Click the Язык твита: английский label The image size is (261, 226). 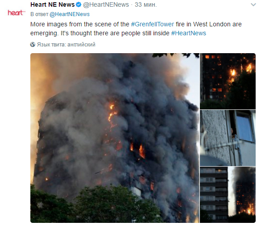[x=66, y=45]
